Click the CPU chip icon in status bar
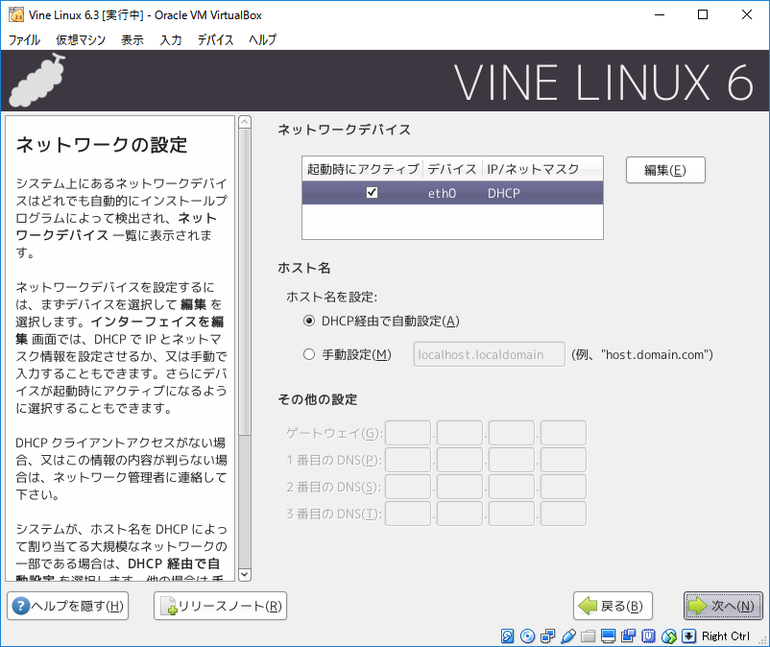 pyautogui.click(x=648, y=636)
